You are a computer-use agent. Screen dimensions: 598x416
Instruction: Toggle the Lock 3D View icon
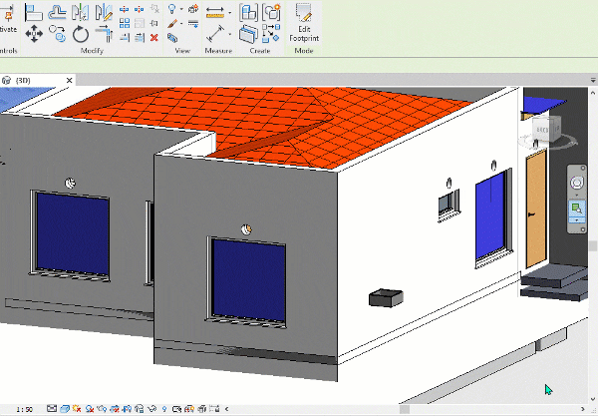140,409
